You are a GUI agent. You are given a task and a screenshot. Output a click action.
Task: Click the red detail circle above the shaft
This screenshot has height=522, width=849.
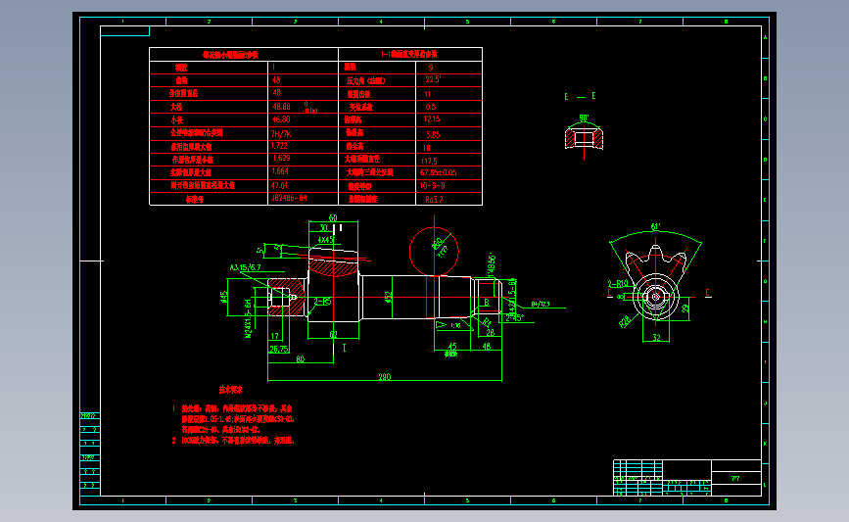tap(434, 252)
